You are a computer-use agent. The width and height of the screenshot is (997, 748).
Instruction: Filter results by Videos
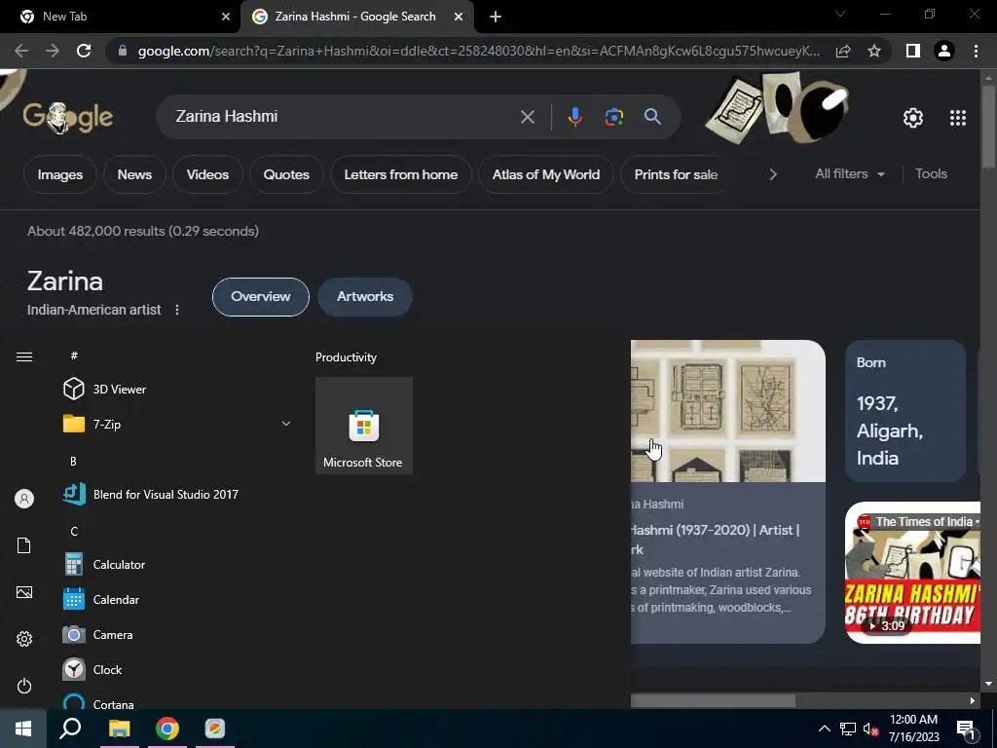207,174
